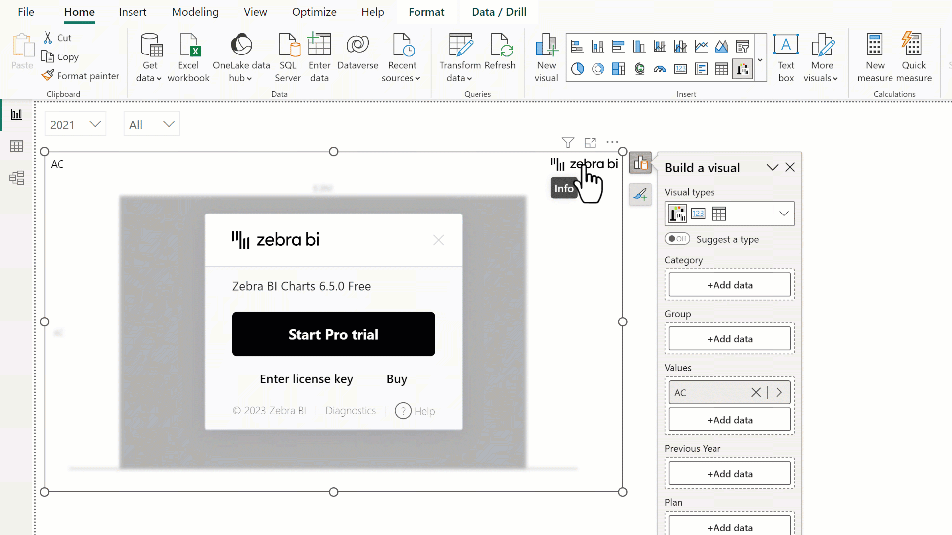The height and width of the screenshot is (535, 952).
Task: Open the Format painter
Action: [81, 75]
